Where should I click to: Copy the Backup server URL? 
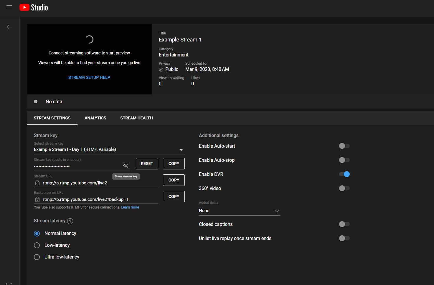[174, 196]
